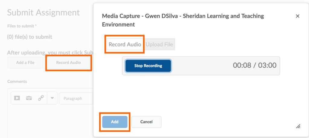The height and width of the screenshot is (138, 309).
Task: Click the Submit Assignment heading
Action: coord(43,12)
